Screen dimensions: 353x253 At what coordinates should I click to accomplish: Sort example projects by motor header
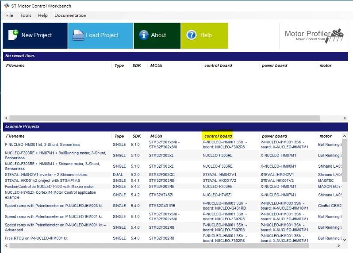tap(326, 136)
